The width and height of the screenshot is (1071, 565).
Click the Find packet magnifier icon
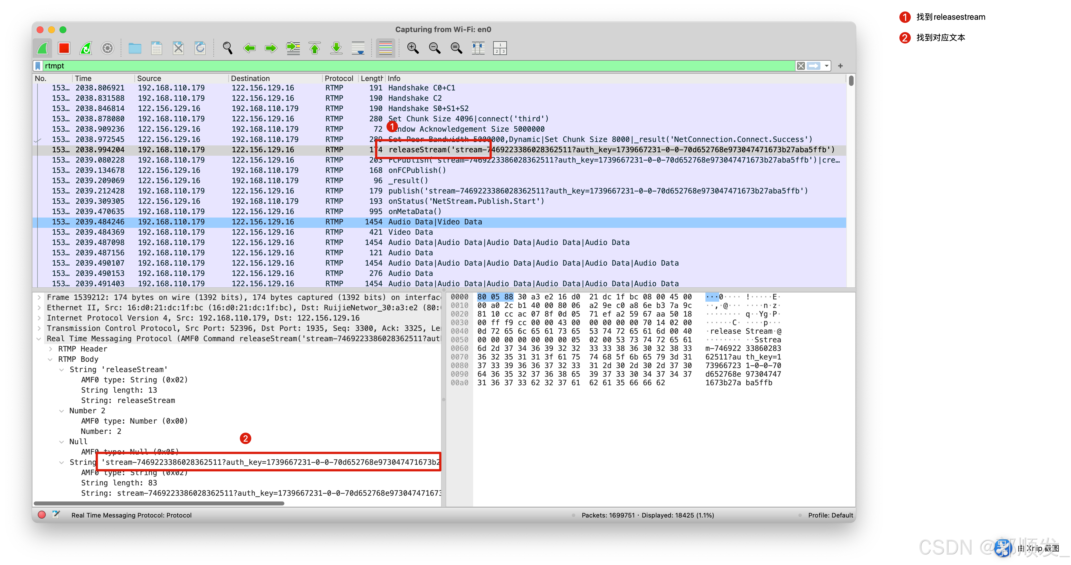click(x=227, y=48)
